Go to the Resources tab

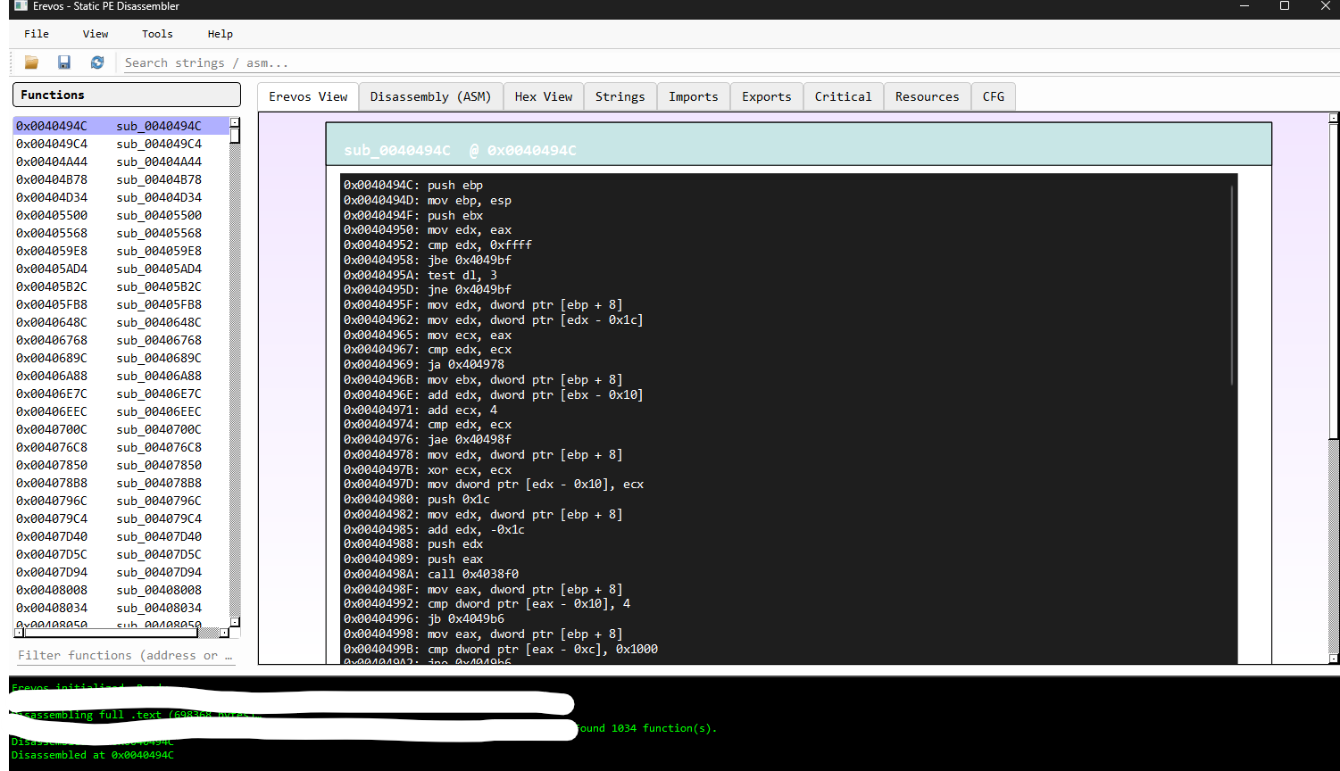pos(928,96)
